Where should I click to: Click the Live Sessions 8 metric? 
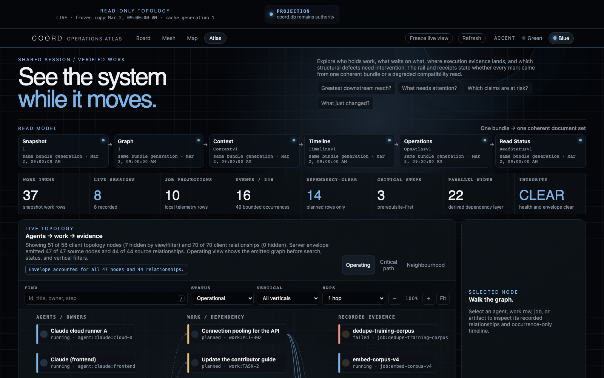pos(125,194)
